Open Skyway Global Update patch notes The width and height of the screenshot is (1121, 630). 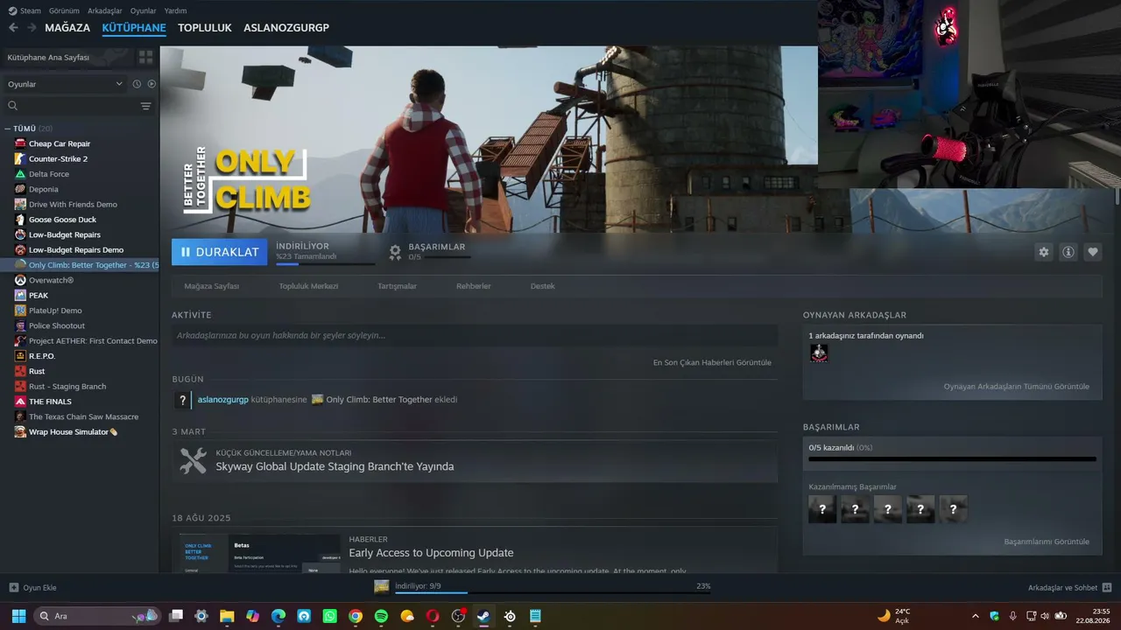pos(335,466)
